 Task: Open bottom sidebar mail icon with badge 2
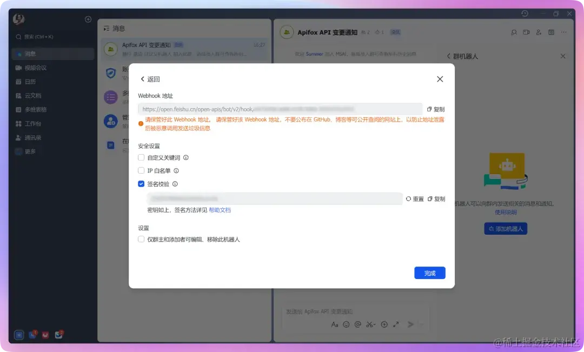point(59,335)
